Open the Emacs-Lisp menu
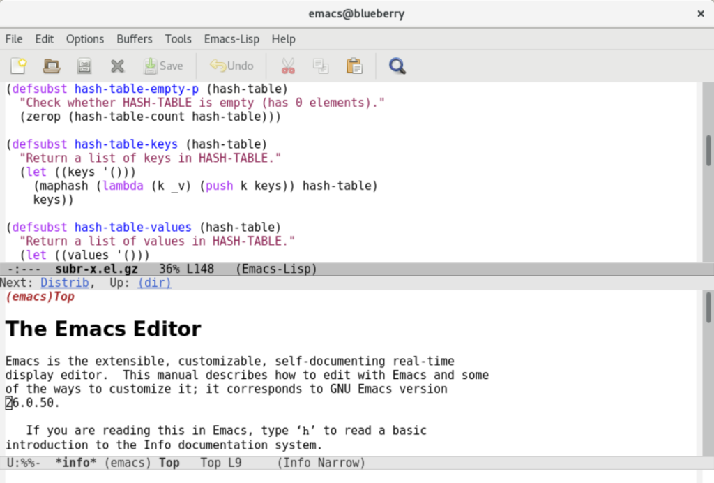 pos(231,39)
